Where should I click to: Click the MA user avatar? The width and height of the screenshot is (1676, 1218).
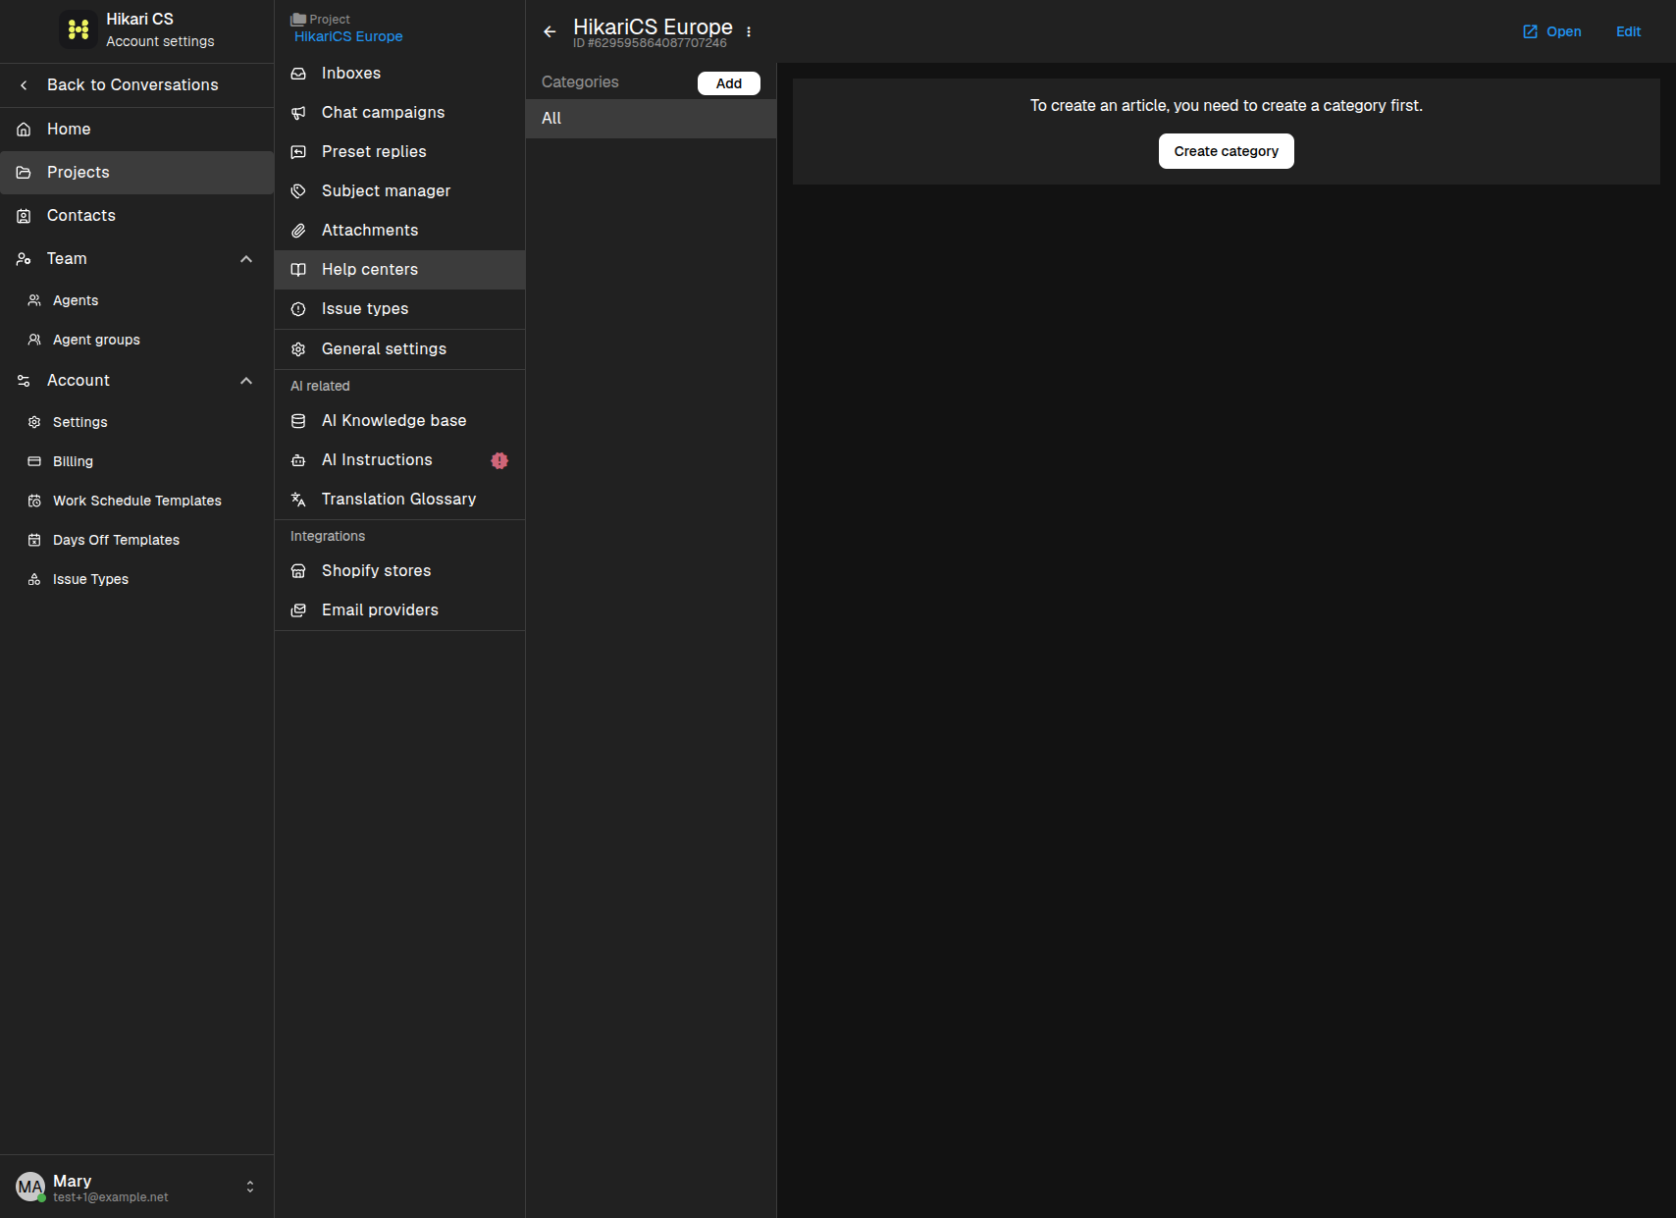pos(30,1187)
